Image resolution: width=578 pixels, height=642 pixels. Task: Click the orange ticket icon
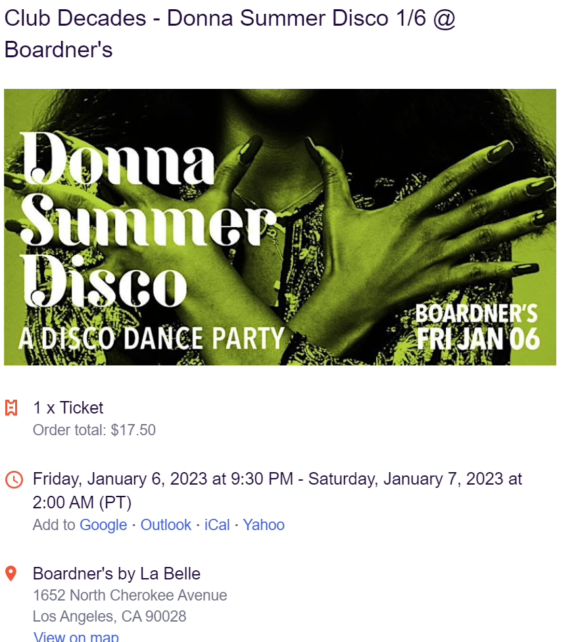point(11,408)
